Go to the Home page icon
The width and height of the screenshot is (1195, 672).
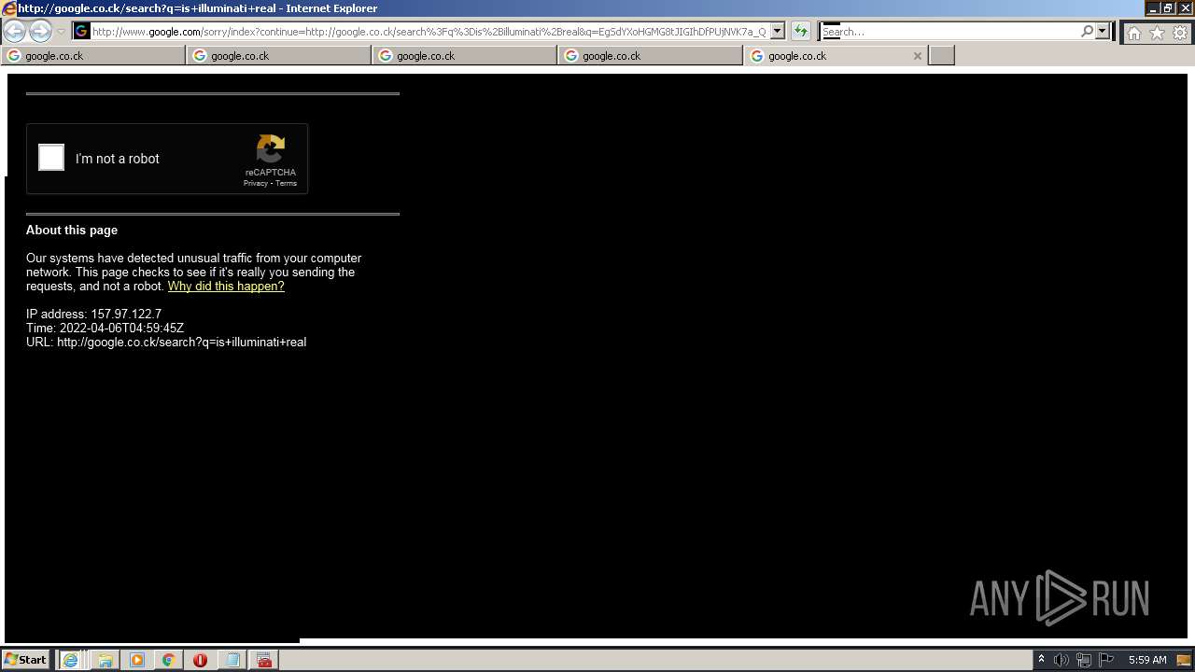click(1133, 33)
